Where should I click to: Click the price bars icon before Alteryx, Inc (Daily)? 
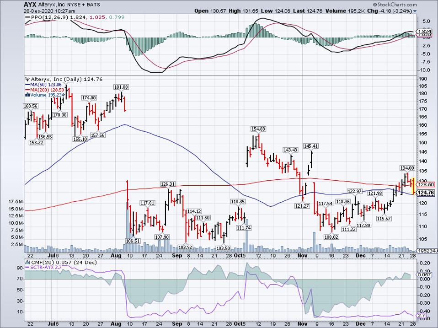(x=27, y=79)
